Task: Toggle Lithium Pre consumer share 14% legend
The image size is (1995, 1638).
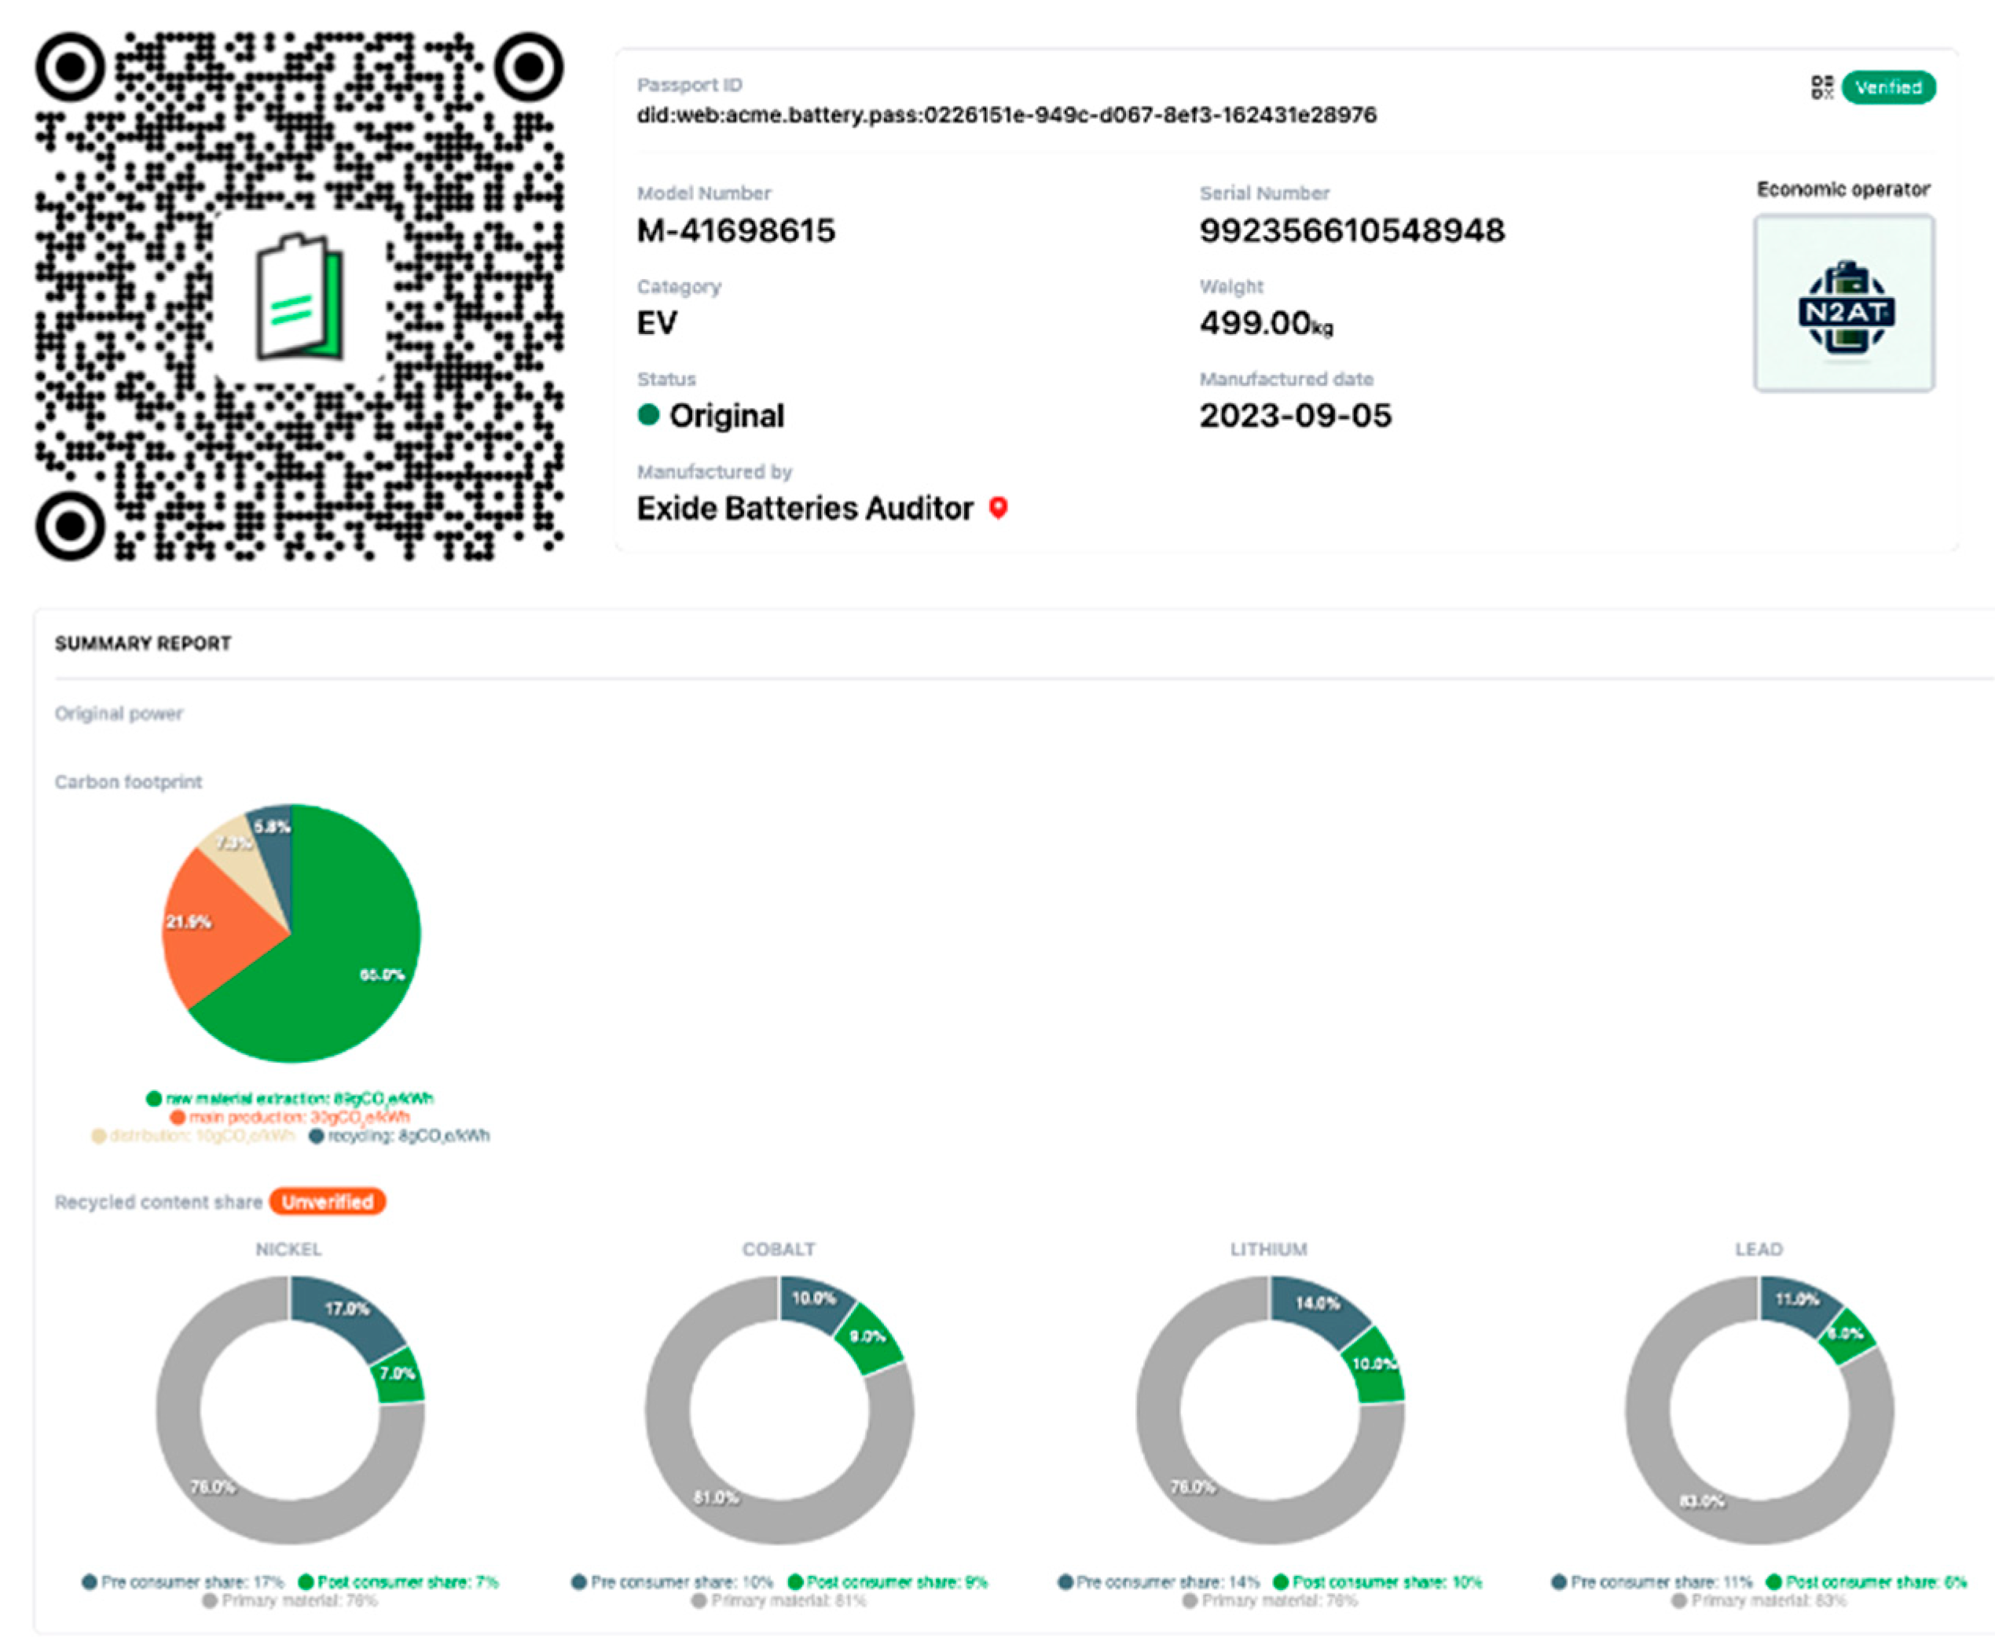Action: pos(1159,1582)
